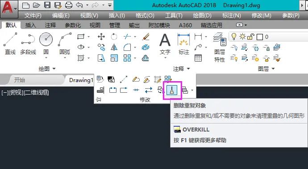Image resolution: width=308 pixels, height=169 pixels.
Task: Click the Plot printer icon
Action: [69, 5]
